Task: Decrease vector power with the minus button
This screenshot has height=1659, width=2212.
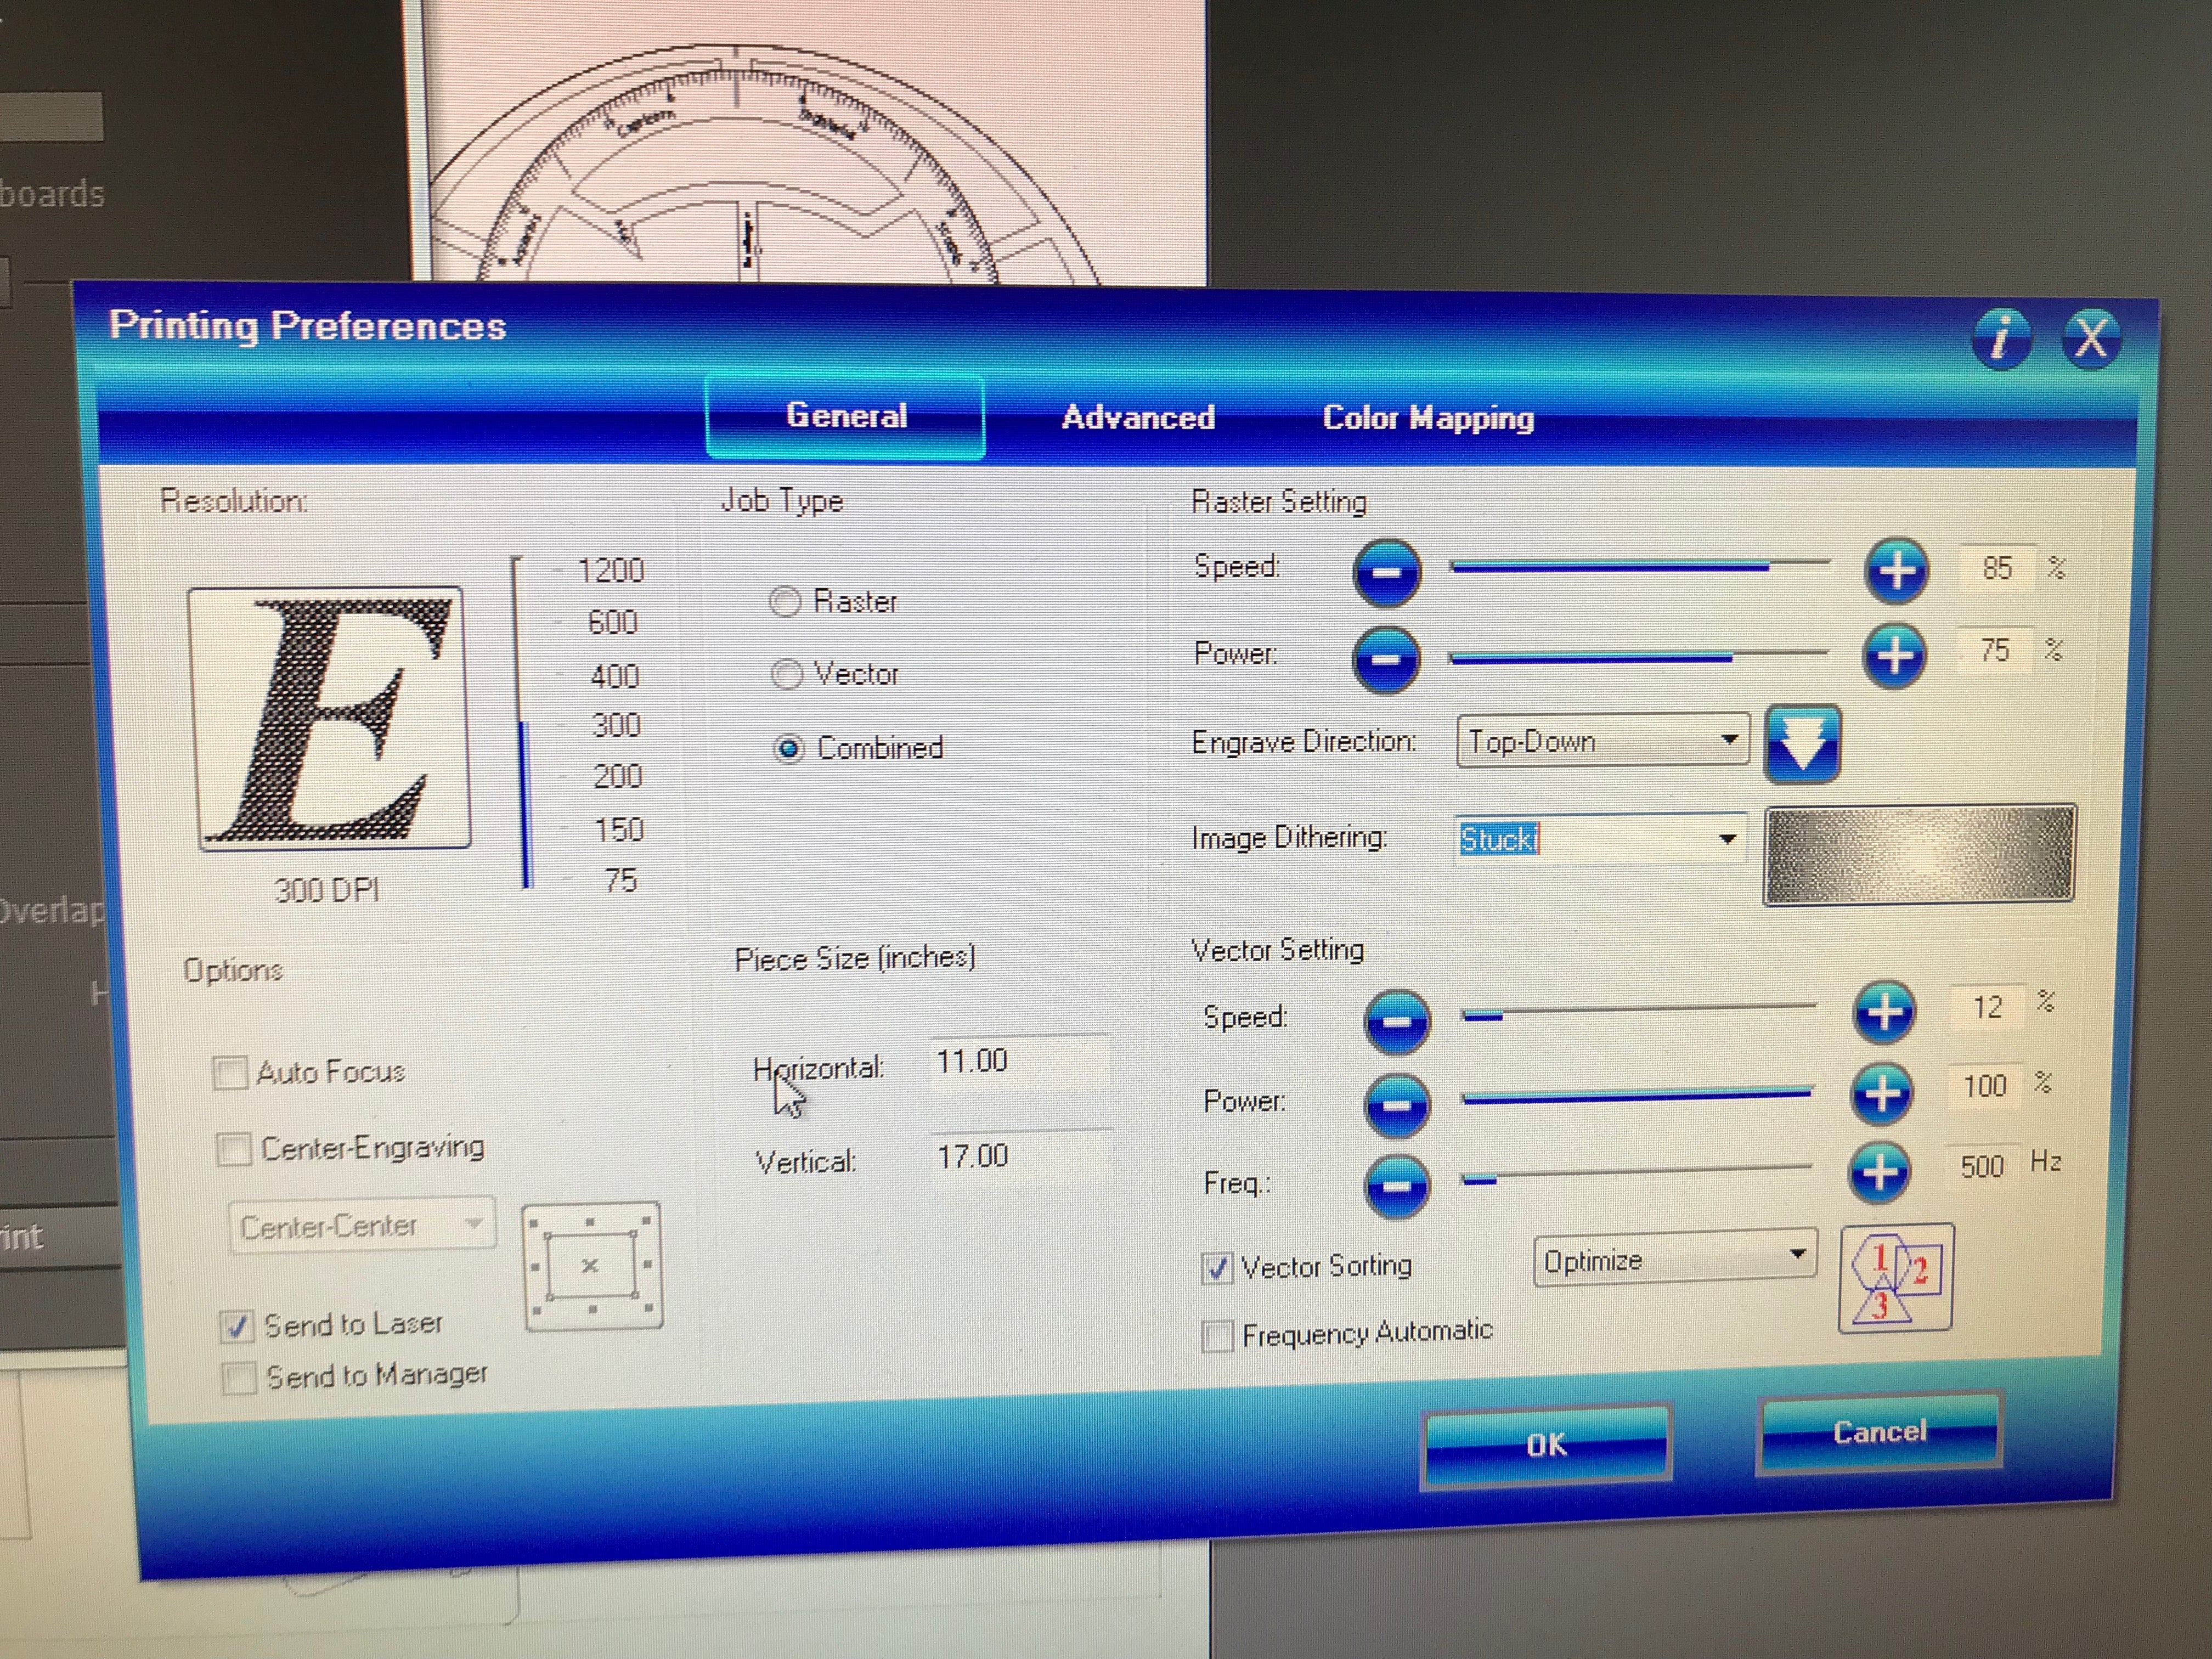Action: (x=1396, y=1105)
